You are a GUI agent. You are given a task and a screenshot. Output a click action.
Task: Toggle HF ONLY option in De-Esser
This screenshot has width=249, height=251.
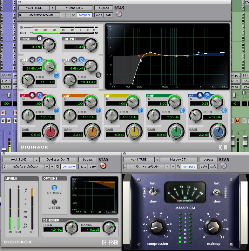click(55, 188)
